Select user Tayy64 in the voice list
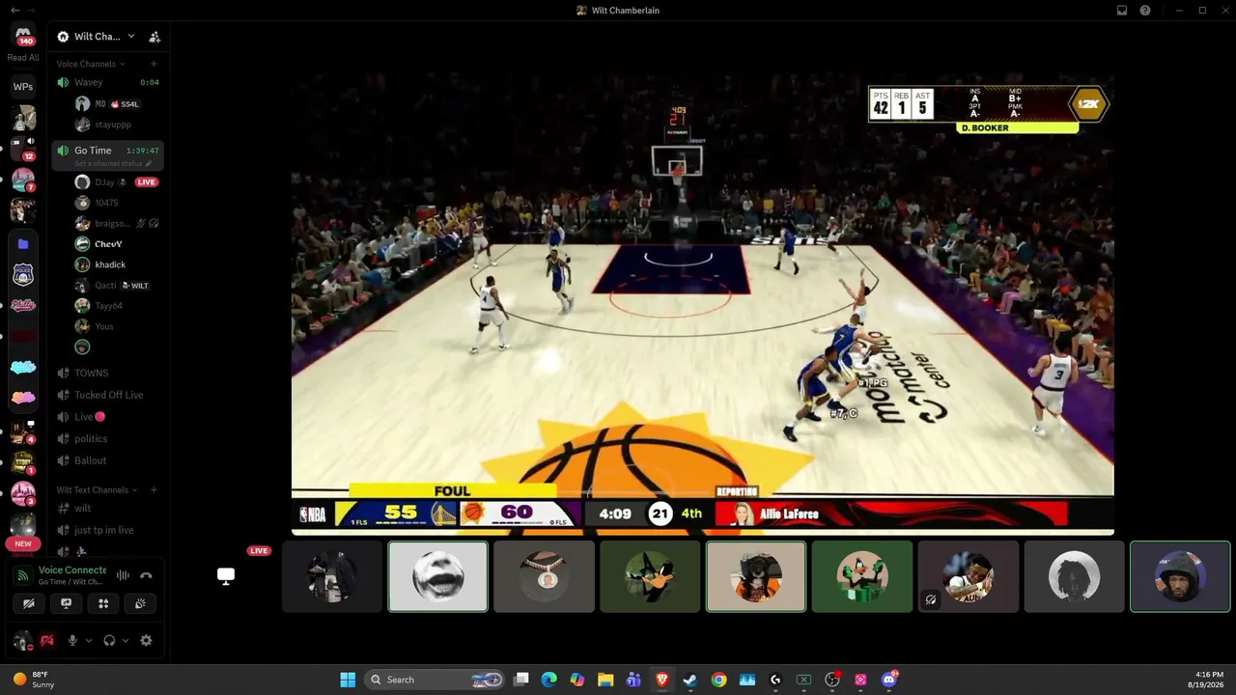The height and width of the screenshot is (695, 1236). click(108, 306)
